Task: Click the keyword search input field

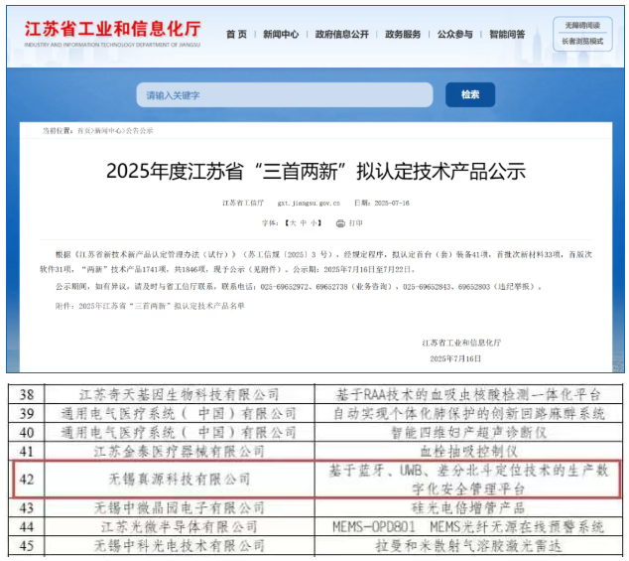Action: point(283,95)
